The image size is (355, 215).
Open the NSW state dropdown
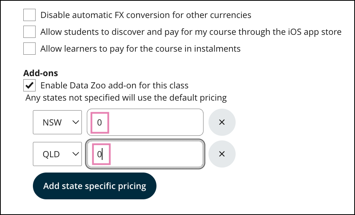click(x=57, y=122)
